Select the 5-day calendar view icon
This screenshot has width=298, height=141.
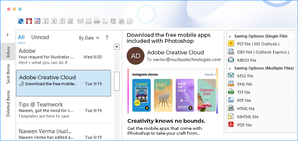tap(54, 21)
